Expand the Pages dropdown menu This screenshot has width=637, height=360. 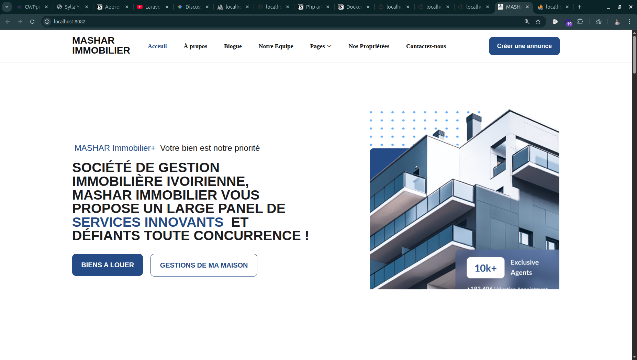(x=321, y=46)
